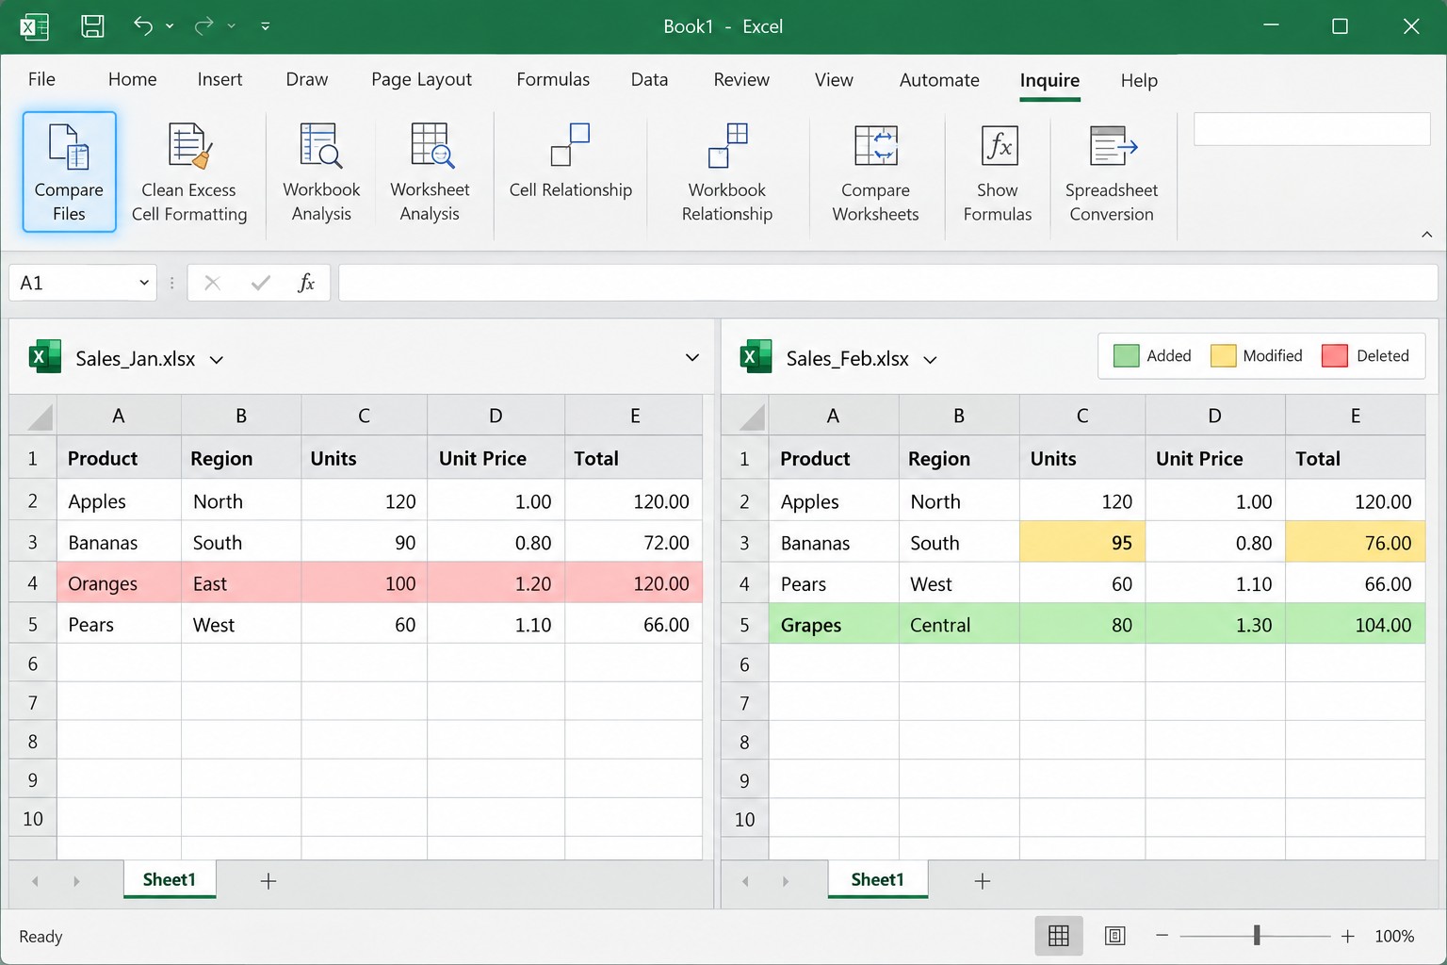Select row 4 header in Sales_Jan pane

pyautogui.click(x=33, y=583)
